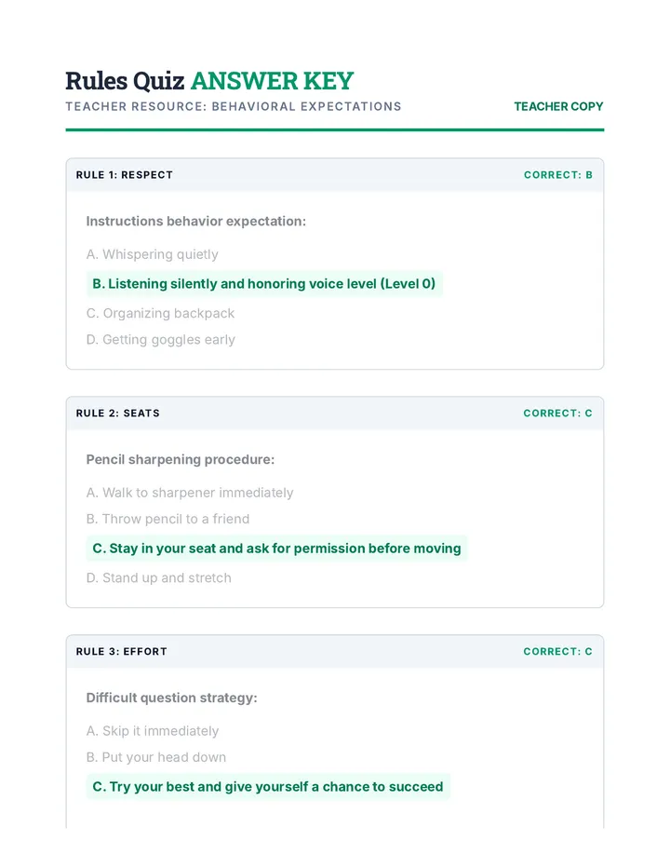Select option A Skip it immediately
Viewport: 670px width, 868px height.
click(153, 731)
